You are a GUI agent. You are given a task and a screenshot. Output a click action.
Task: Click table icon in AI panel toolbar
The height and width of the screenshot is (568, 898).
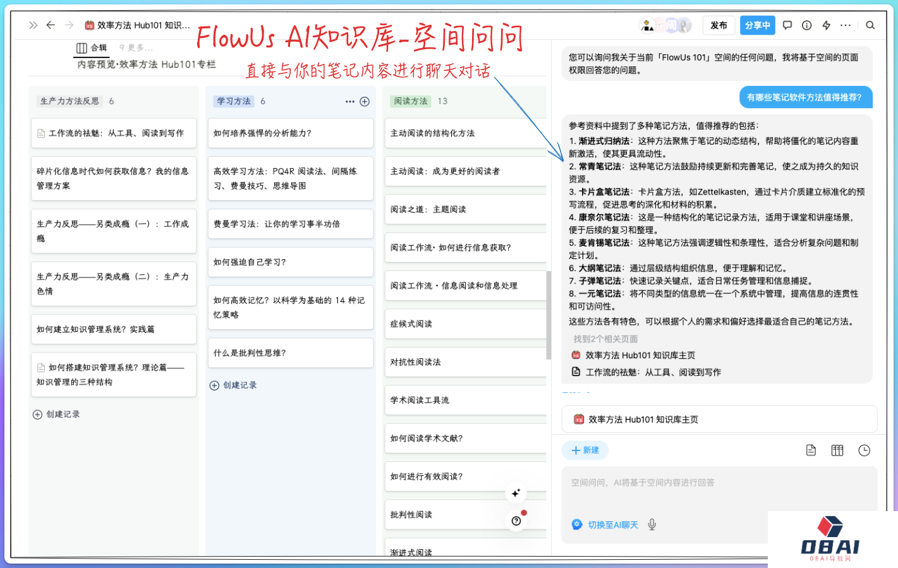(837, 450)
